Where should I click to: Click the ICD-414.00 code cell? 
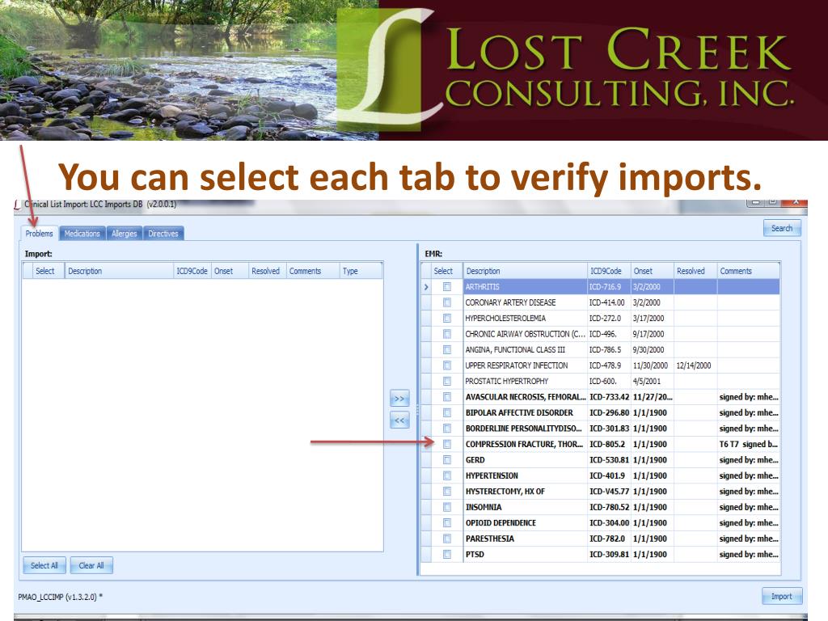click(x=610, y=302)
